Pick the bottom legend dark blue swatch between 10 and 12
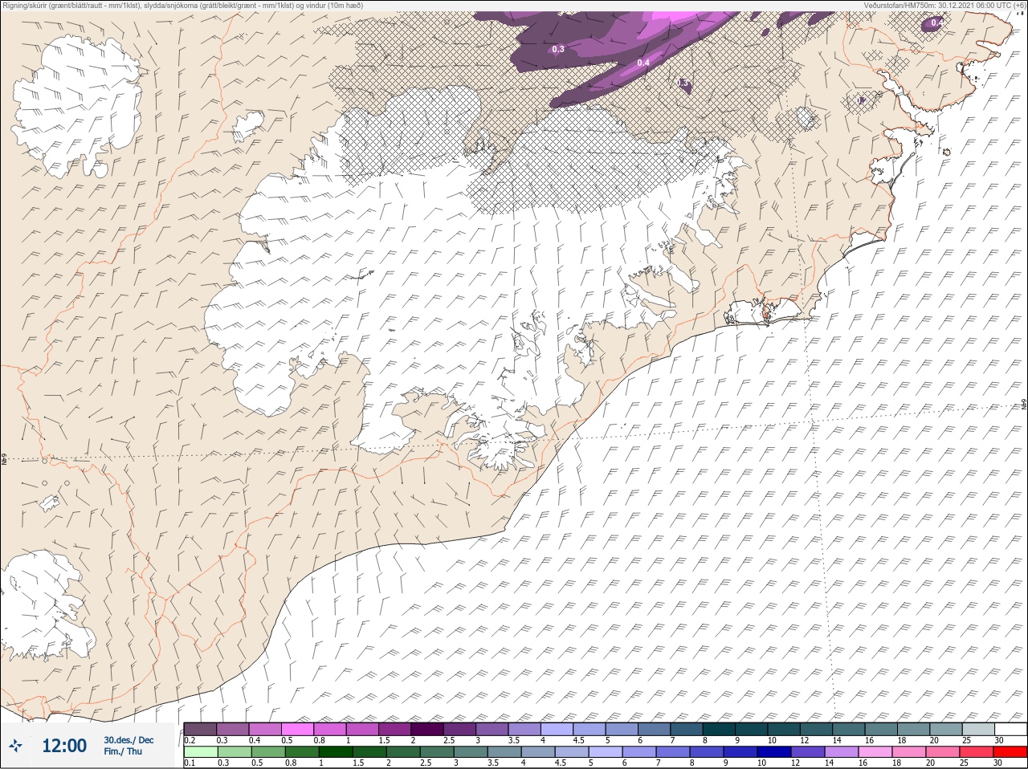Screen dimensions: 1028x769 [774, 752]
